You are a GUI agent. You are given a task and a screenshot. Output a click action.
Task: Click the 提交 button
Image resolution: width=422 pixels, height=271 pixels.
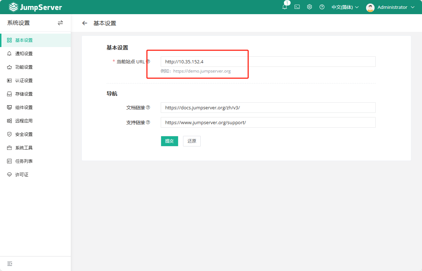pyautogui.click(x=169, y=141)
